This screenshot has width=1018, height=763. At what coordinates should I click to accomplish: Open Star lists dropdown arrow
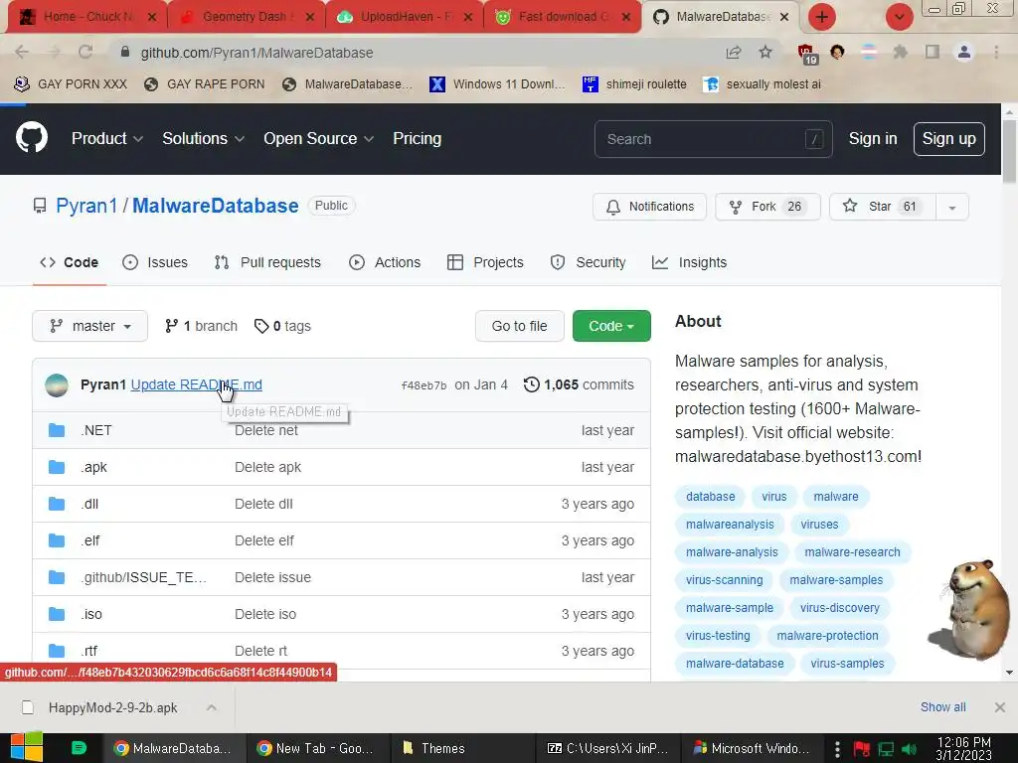click(x=951, y=207)
